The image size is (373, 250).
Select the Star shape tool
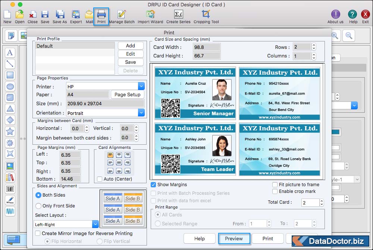10,131
